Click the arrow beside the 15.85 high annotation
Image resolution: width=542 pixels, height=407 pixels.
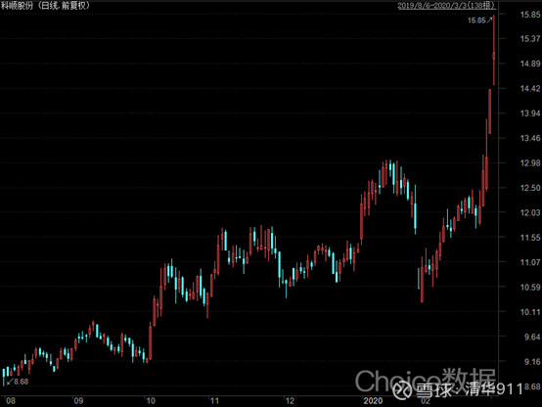[490, 20]
